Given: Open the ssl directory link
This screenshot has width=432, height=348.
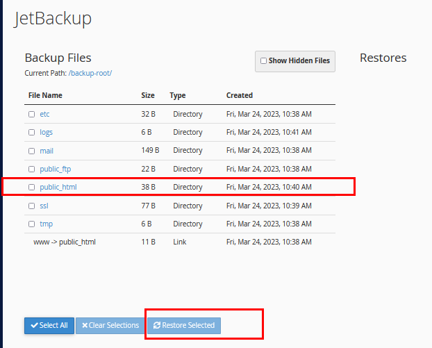Looking at the screenshot, I should tap(44, 206).
